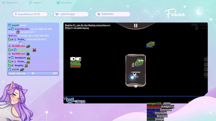Click the green check badge beside Ampthy
Image resolution: width=216 pixels, height=121 pixels.
coord(9,66)
